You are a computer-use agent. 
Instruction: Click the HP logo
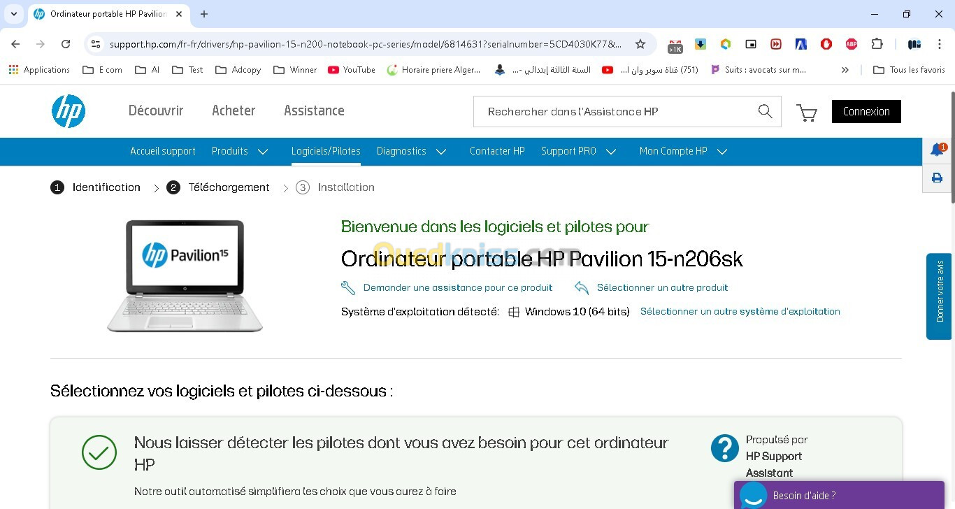tap(69, 111)
